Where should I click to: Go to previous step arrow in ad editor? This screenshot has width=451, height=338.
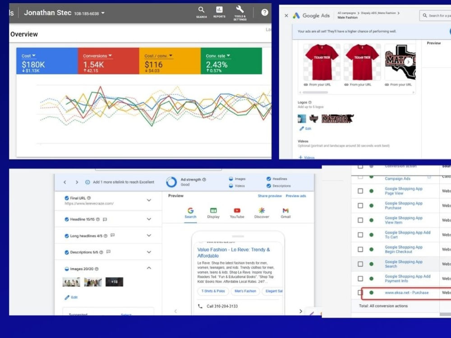[x=65, y=182]
